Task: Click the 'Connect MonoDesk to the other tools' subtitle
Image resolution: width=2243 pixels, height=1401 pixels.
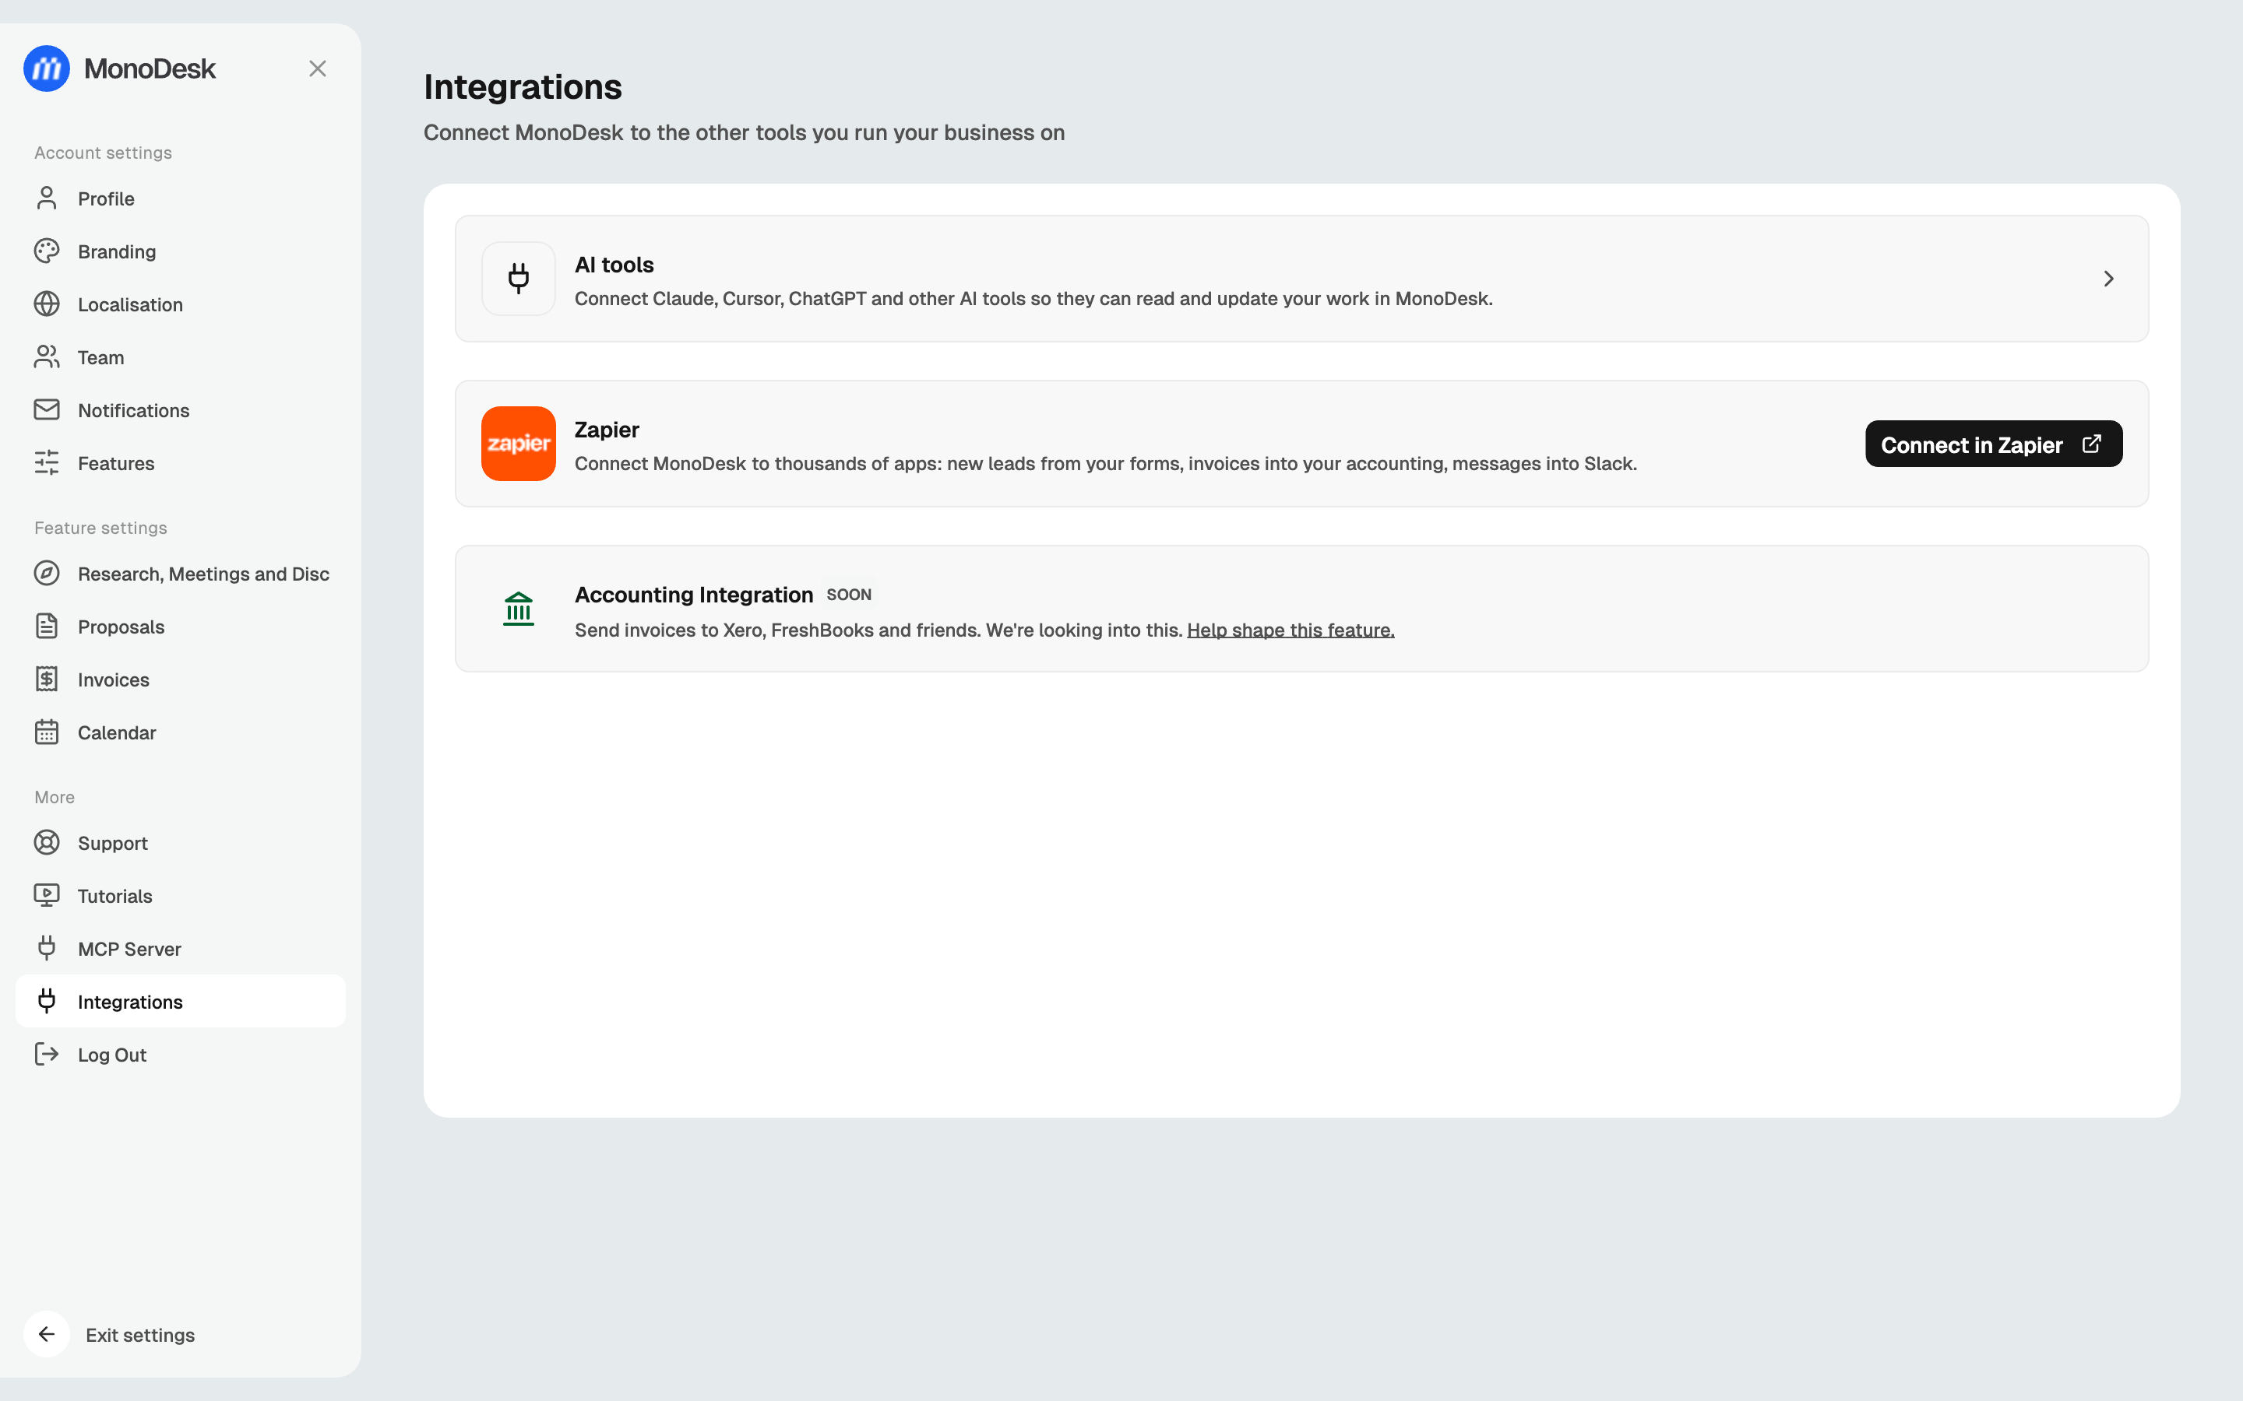Action: pos(745,132)
